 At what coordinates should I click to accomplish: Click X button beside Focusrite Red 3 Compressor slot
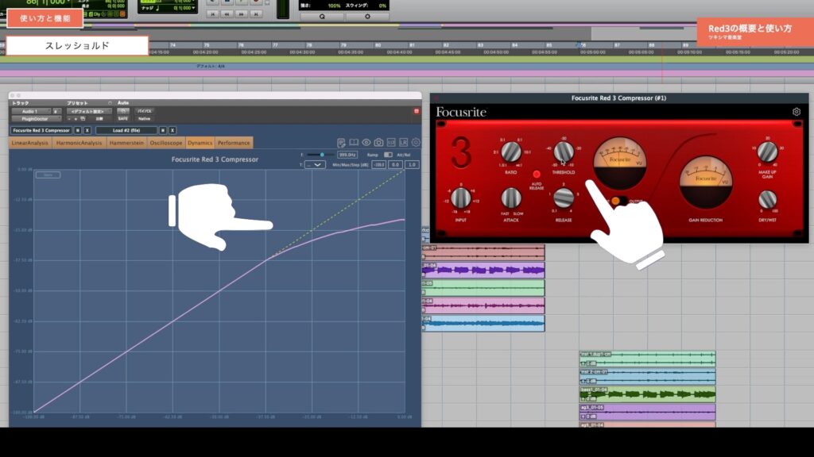[x=87, y=131]
